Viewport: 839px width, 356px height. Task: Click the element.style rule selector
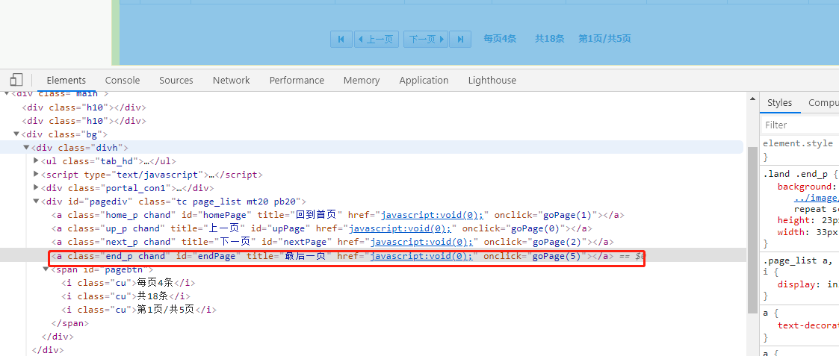click(797, 143)
